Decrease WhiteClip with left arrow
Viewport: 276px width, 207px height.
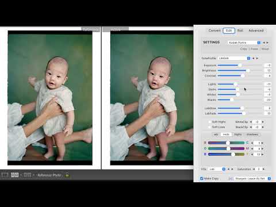[251, 122]
